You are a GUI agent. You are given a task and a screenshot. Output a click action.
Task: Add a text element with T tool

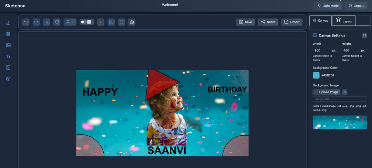101,22
